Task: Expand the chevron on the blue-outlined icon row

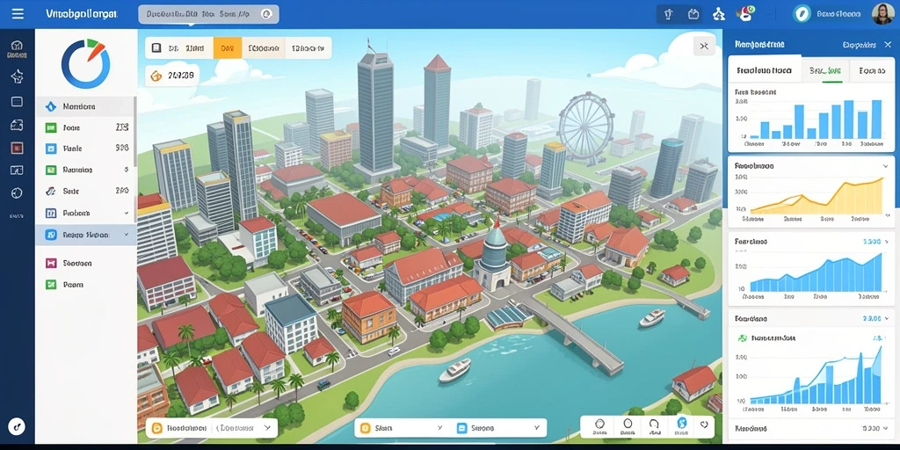Action: (127, 213)
